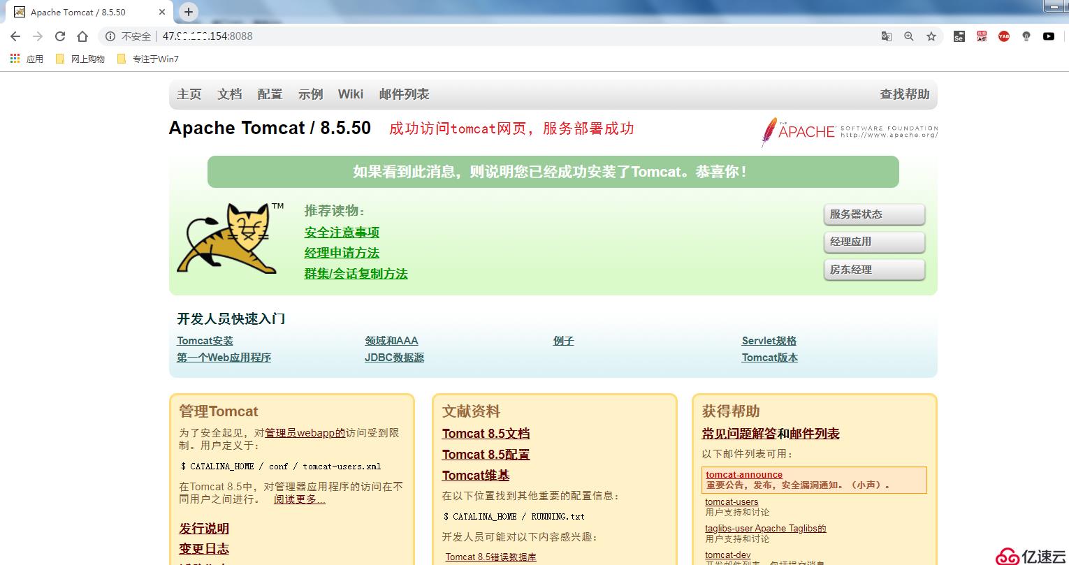1069x565 pixels.
Task: Open the Servlet规格 link
Action: point(769,341)
